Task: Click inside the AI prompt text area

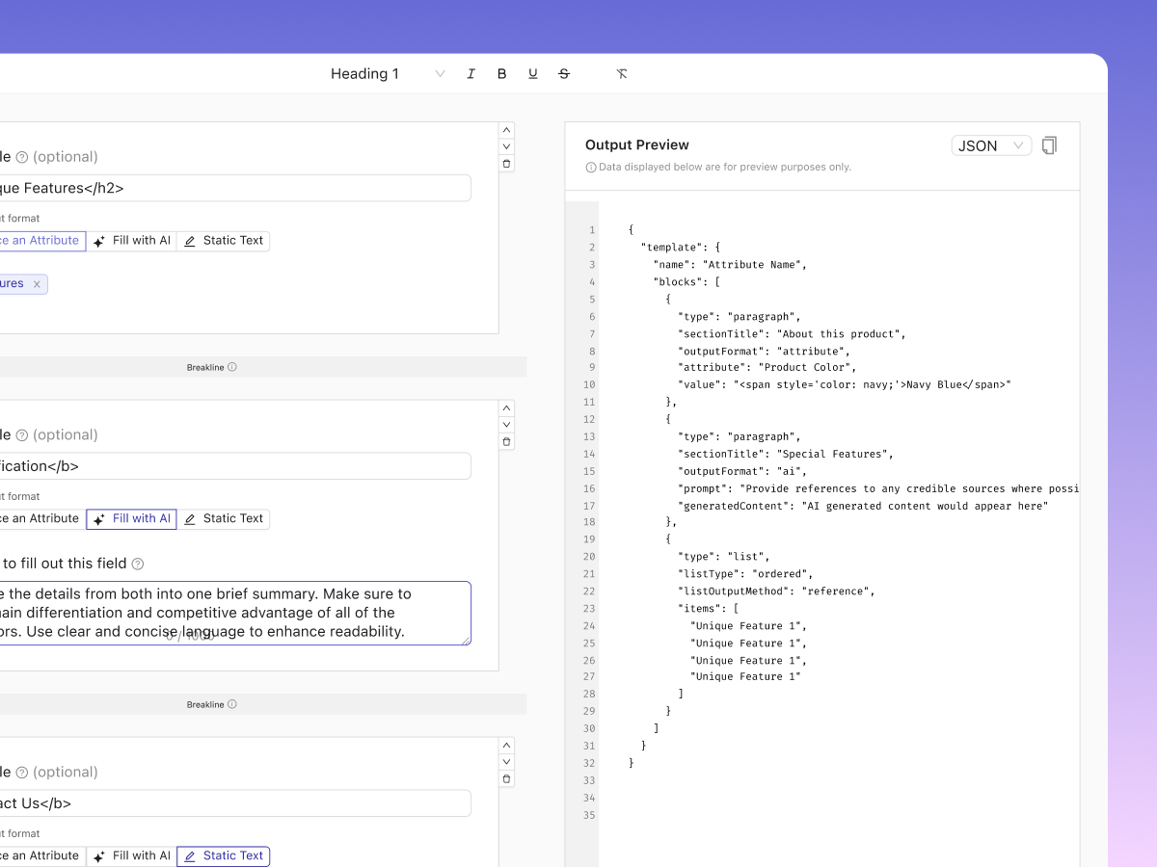Action: tap(231, 615)
